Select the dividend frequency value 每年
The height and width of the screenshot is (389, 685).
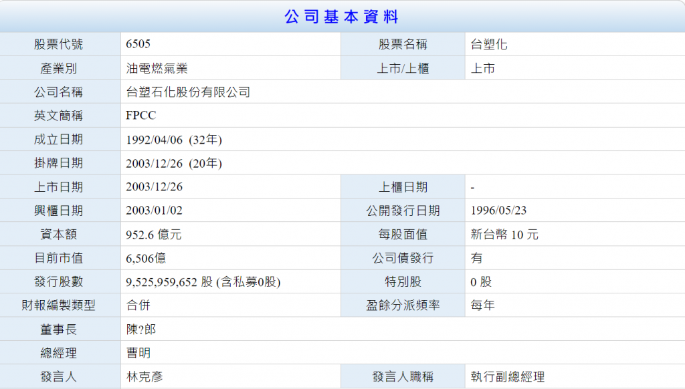tap(483, 305)
